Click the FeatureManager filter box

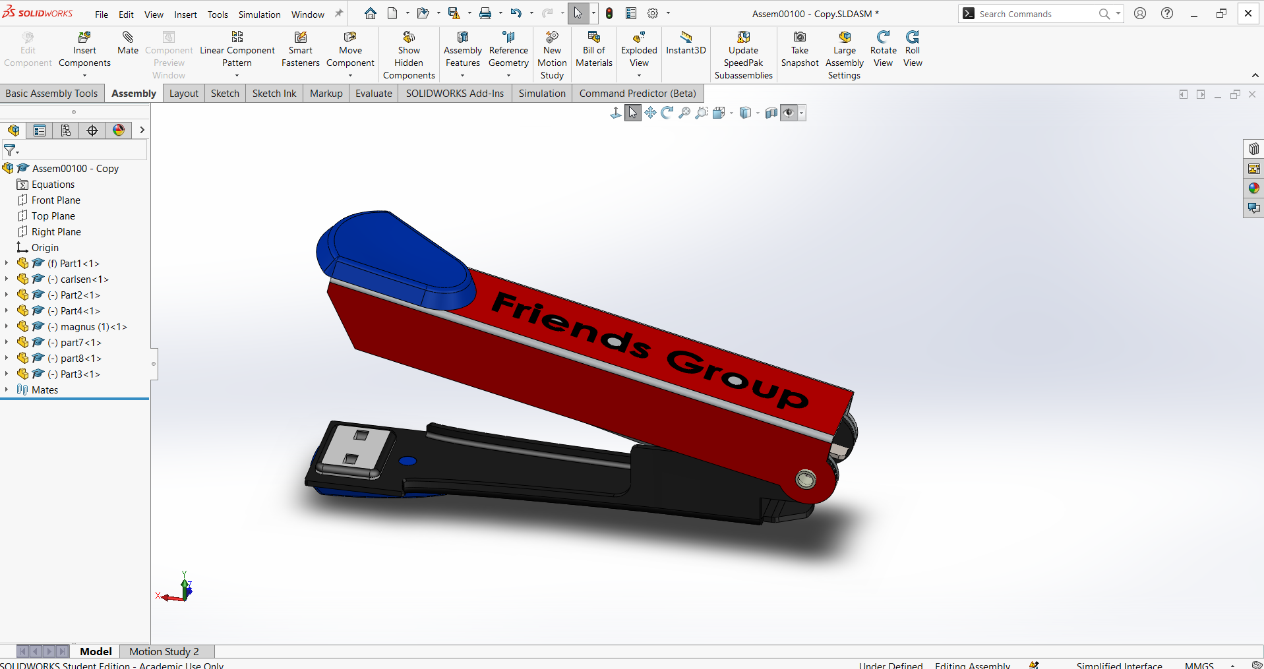click(x=74, y=150)
